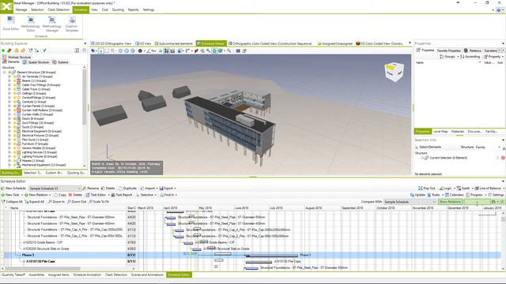This screenshot has width=506, height=284.
Task: Delete the selected task via red X
Action: pyautogui.click(x=75, y=195)
